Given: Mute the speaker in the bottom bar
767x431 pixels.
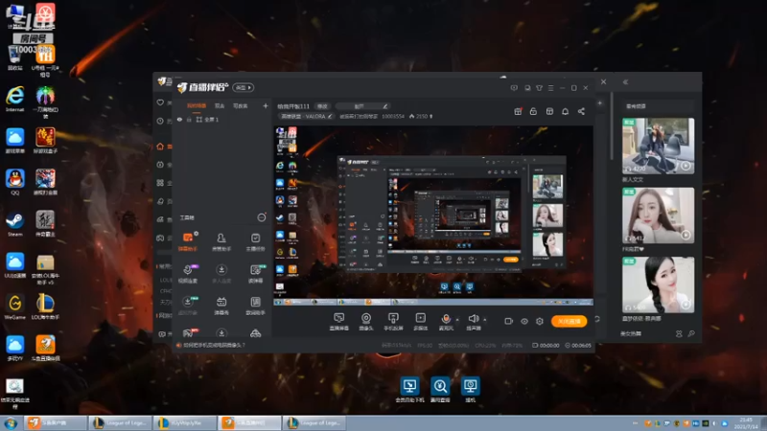Looking at the screenshot, I should [473, 319].
